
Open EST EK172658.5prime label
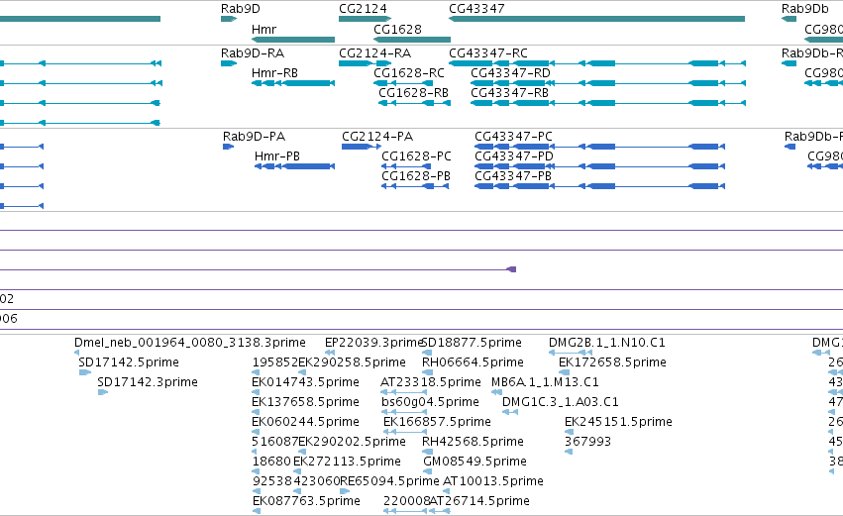612,362
